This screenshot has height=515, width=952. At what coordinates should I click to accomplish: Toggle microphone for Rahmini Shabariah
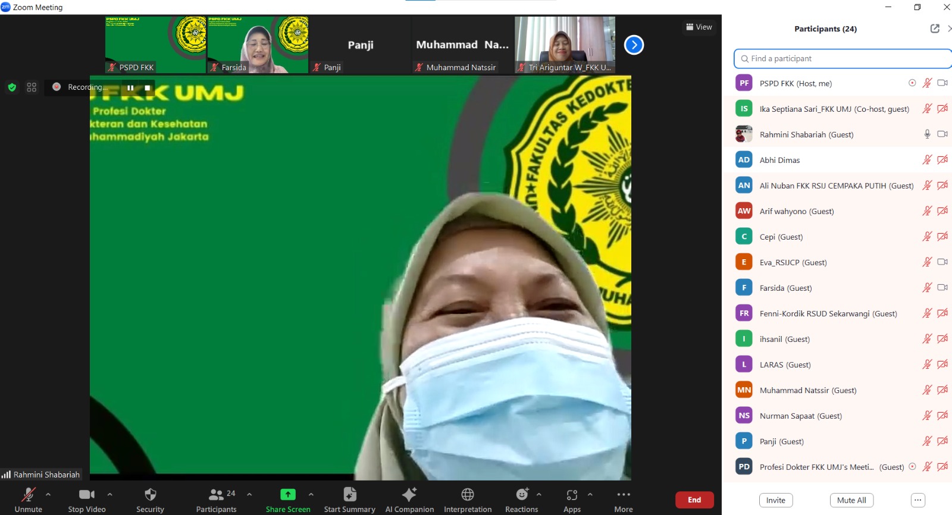point(927,134)
